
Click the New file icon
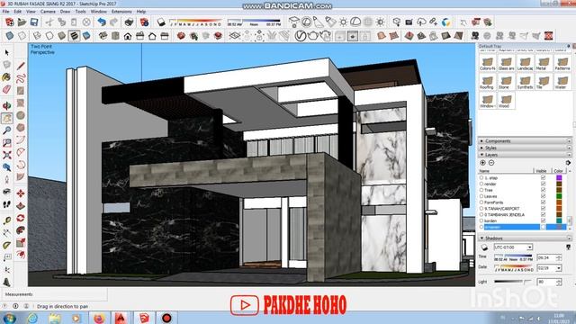pos(10,22)
